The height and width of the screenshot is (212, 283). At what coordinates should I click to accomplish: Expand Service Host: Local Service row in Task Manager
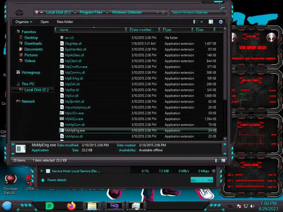(41, 171)
